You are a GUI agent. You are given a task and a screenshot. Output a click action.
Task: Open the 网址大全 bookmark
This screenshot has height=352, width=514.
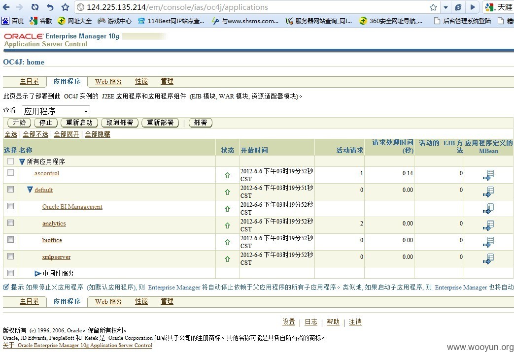[x=74, y=21]
